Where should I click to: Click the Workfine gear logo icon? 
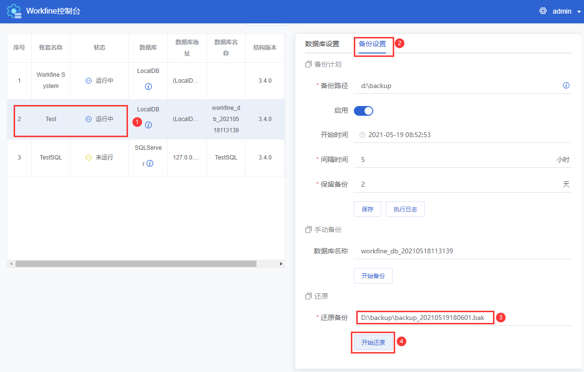coord(14,11)
